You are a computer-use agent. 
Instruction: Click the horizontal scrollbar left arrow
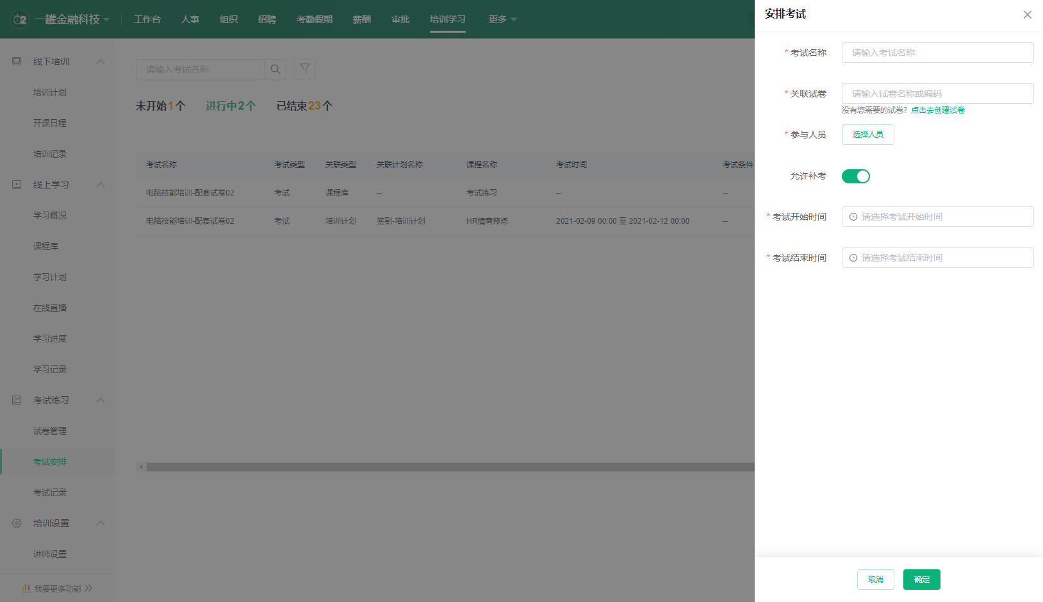(x=140, y=467)
